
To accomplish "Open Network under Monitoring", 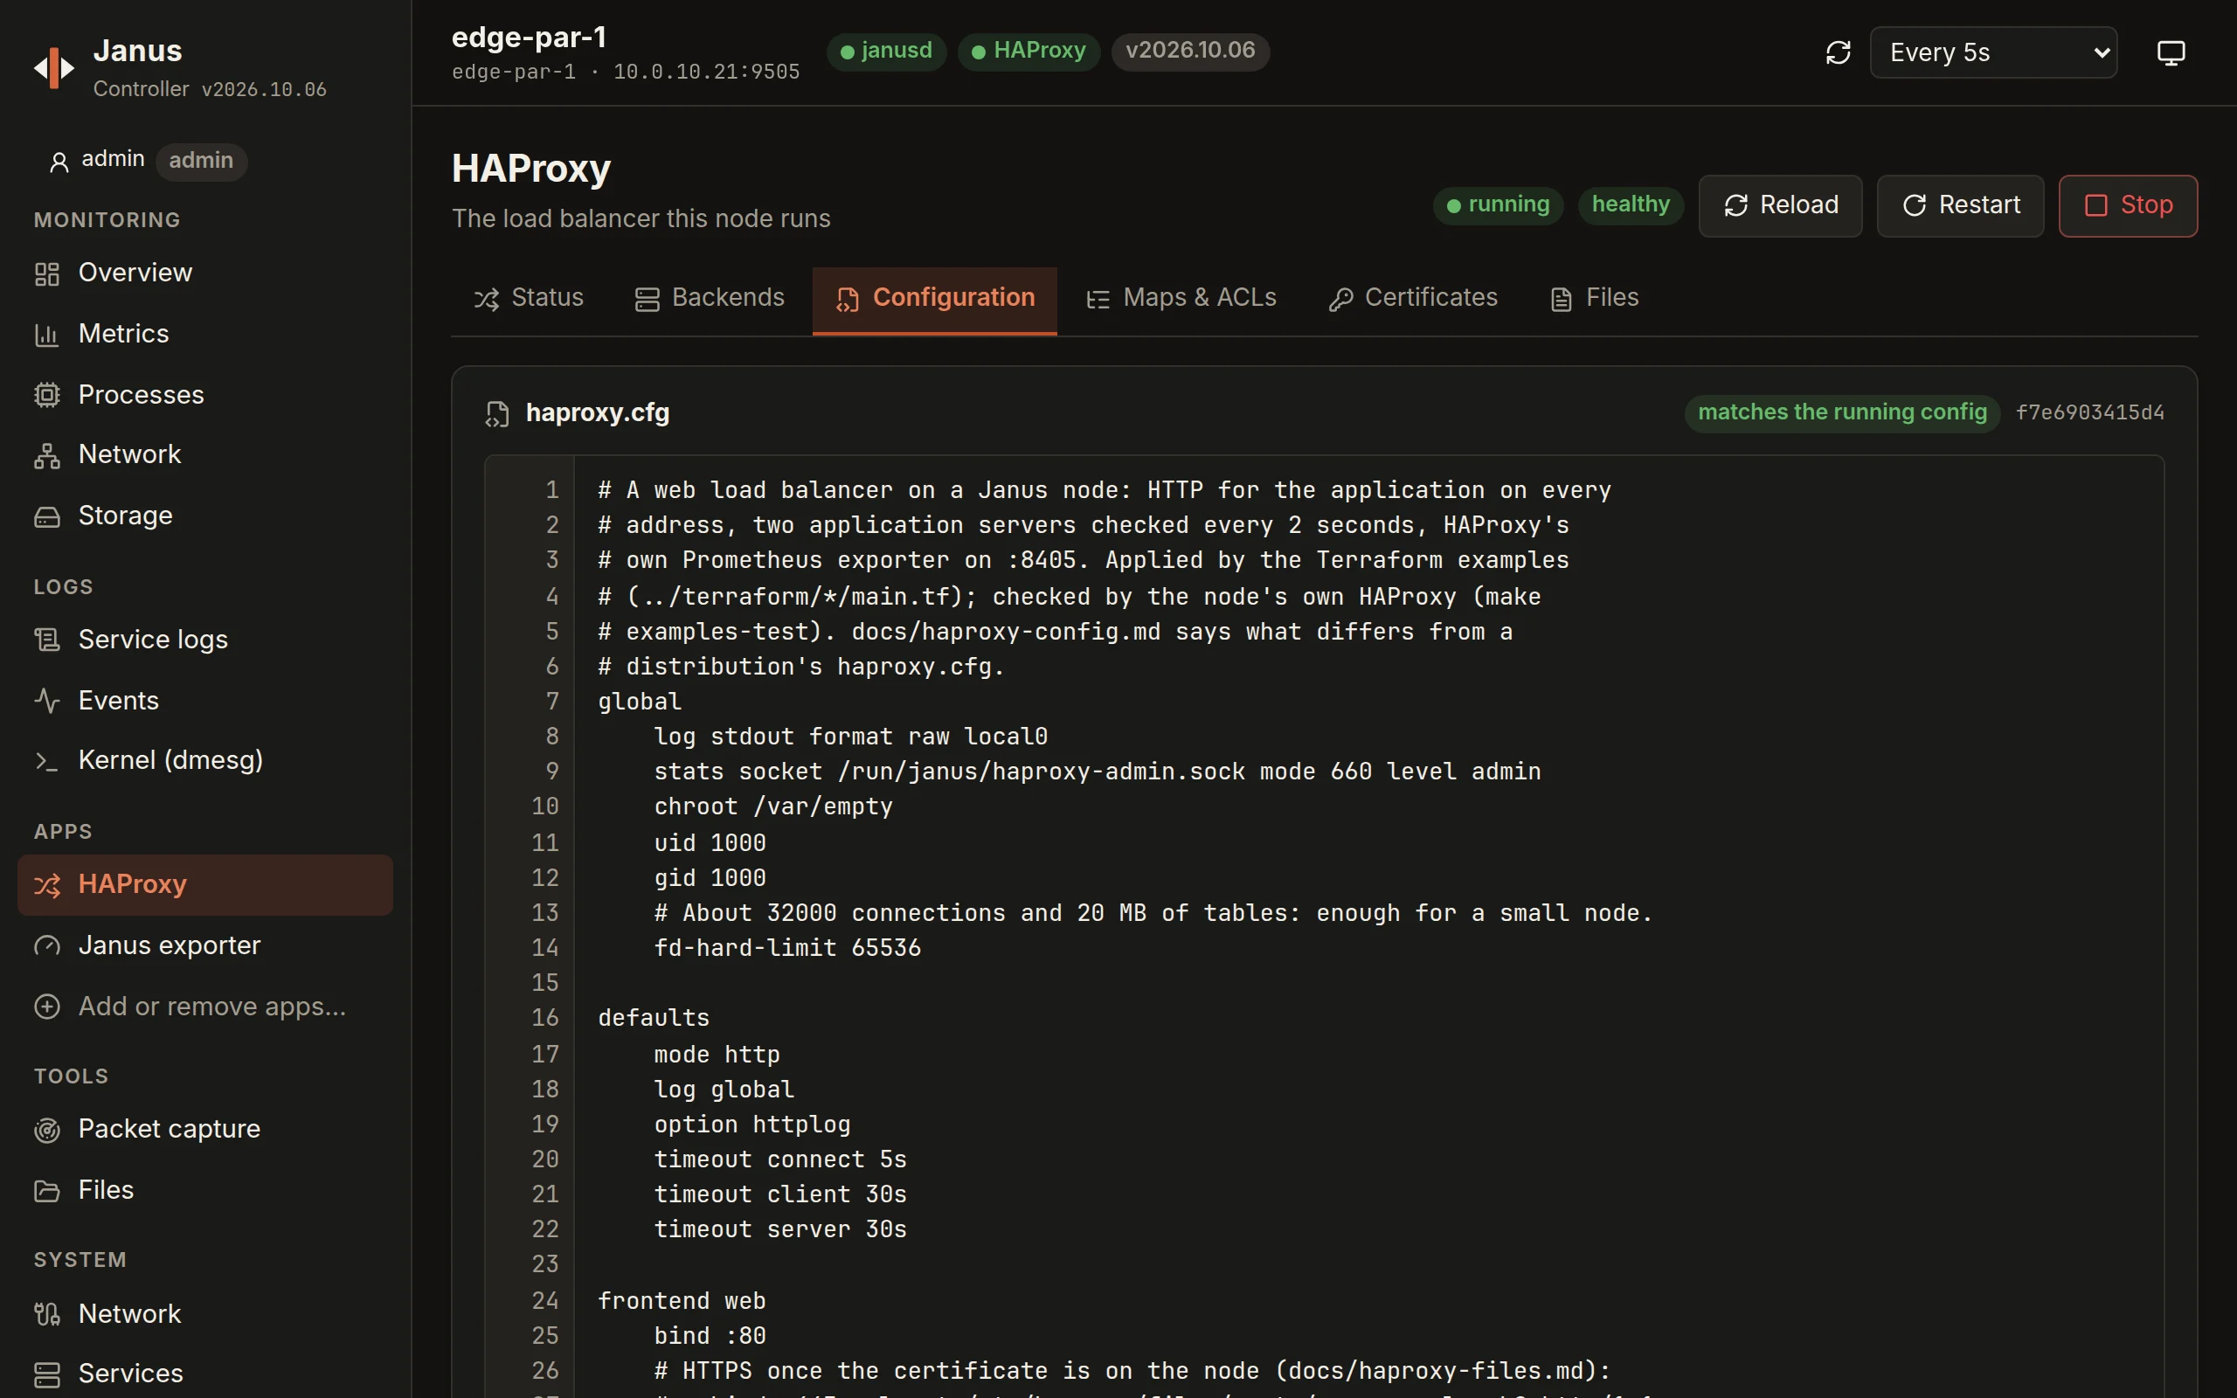I will pyautogui.click(x=205, y=455).
